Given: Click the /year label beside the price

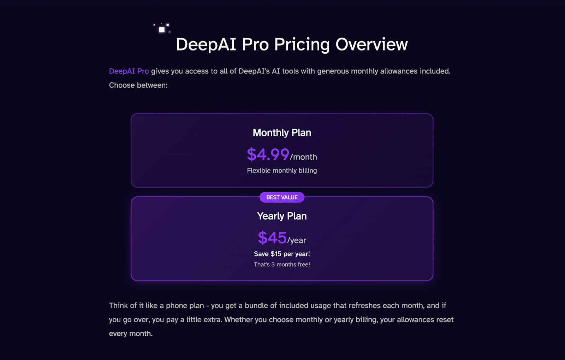Looking at the screenshot, I should tap(297, 241).
